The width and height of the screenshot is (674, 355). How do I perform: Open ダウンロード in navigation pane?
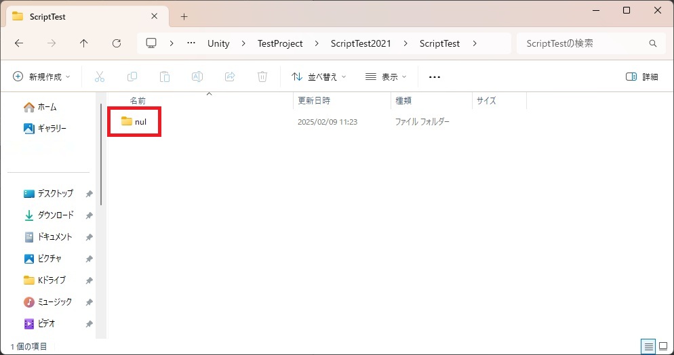(49, 215)
